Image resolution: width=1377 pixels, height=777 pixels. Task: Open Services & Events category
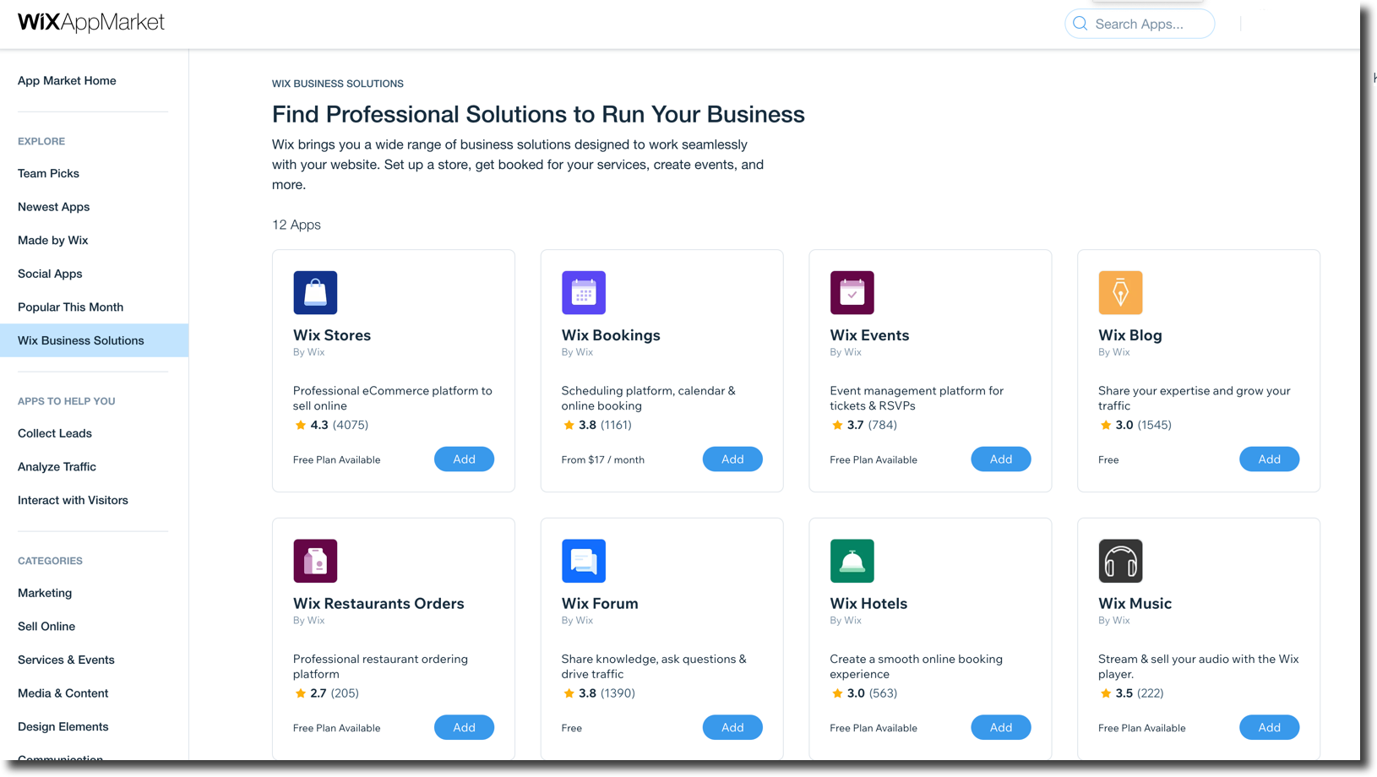click(x=66, y=660)
